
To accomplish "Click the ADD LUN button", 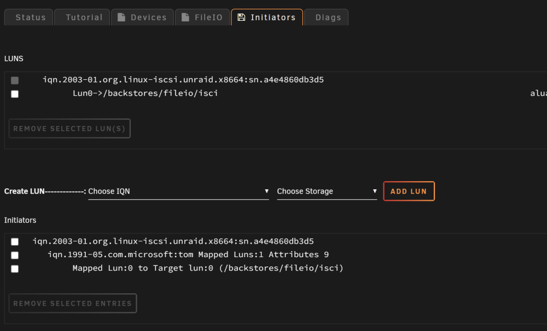I will [x=409, y=191].
